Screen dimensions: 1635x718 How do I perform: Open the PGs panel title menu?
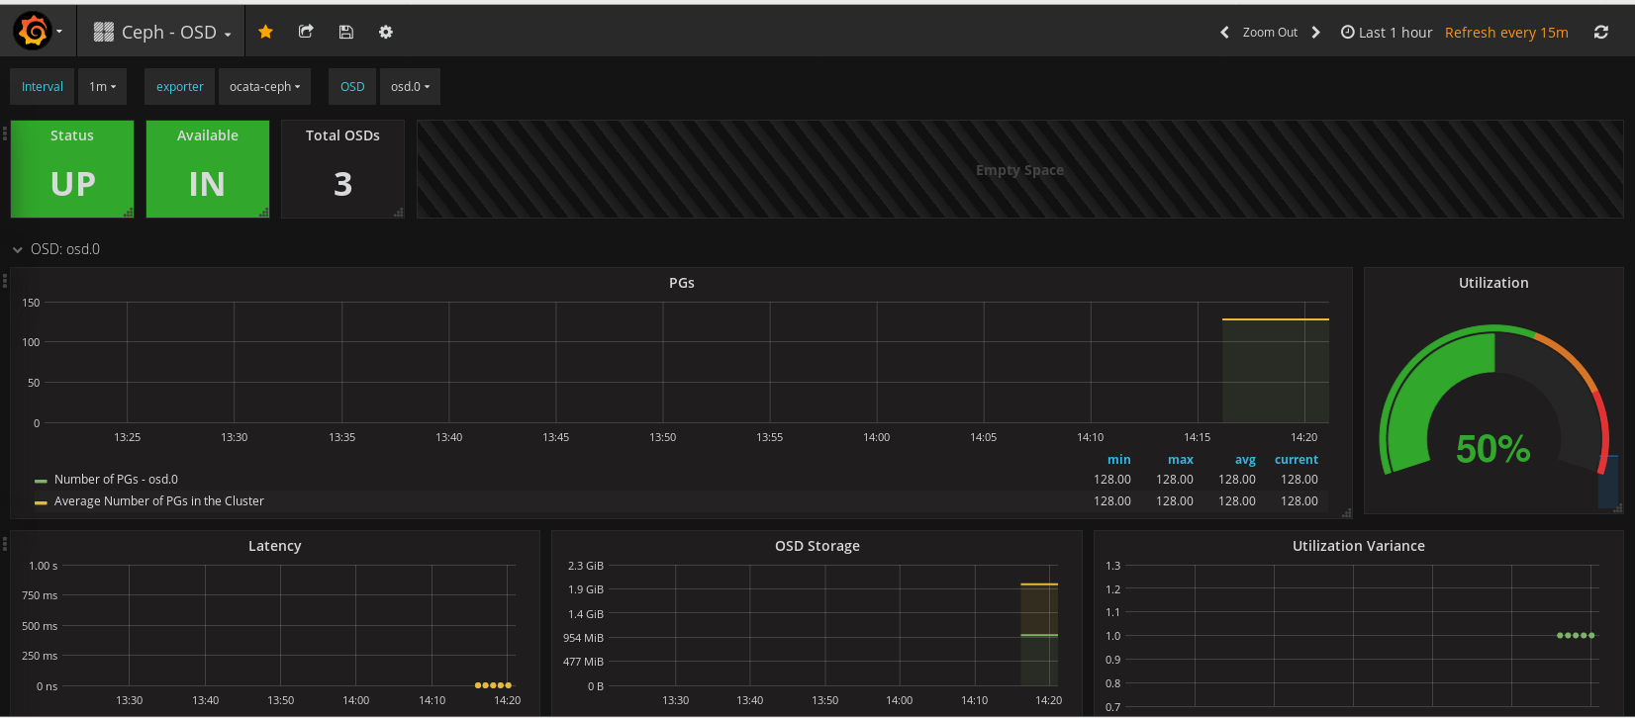682,283
